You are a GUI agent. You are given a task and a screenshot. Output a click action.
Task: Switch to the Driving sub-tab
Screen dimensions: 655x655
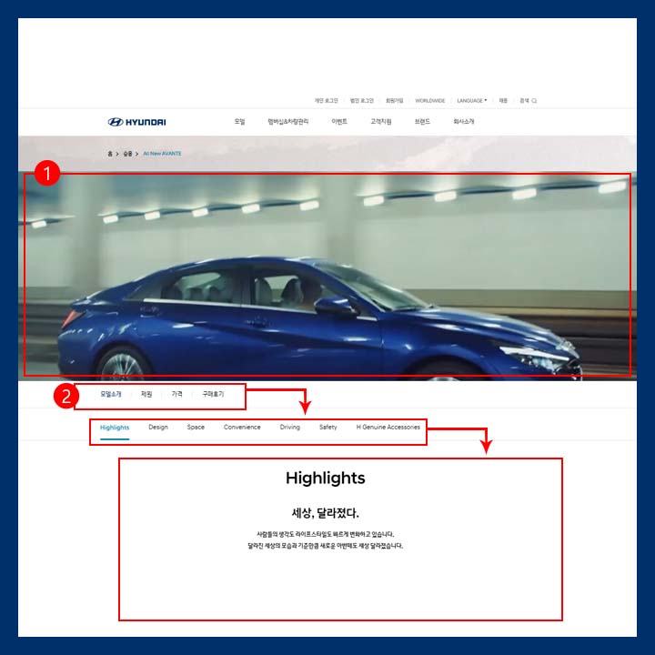point(290,427)
